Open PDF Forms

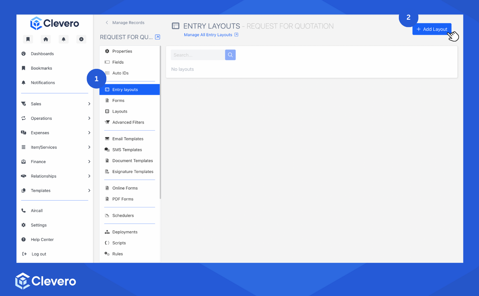pyautogui.click(x=130, y=199)
